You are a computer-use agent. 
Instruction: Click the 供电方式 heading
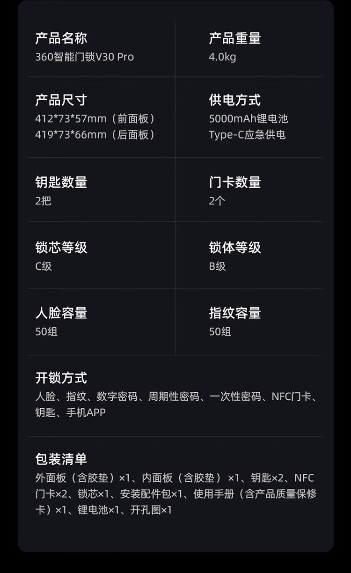[234, 100]
